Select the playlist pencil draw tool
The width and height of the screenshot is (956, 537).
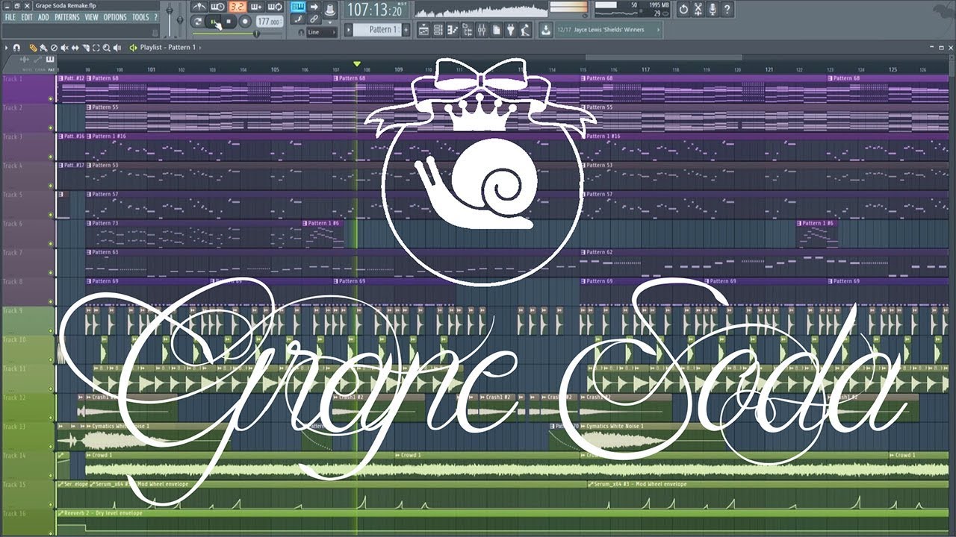34,48
